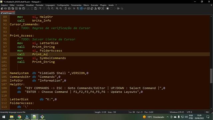This screenshot has height=120, width=213.
Task: Save the current file via toolbar
Action: click(9, 8)
